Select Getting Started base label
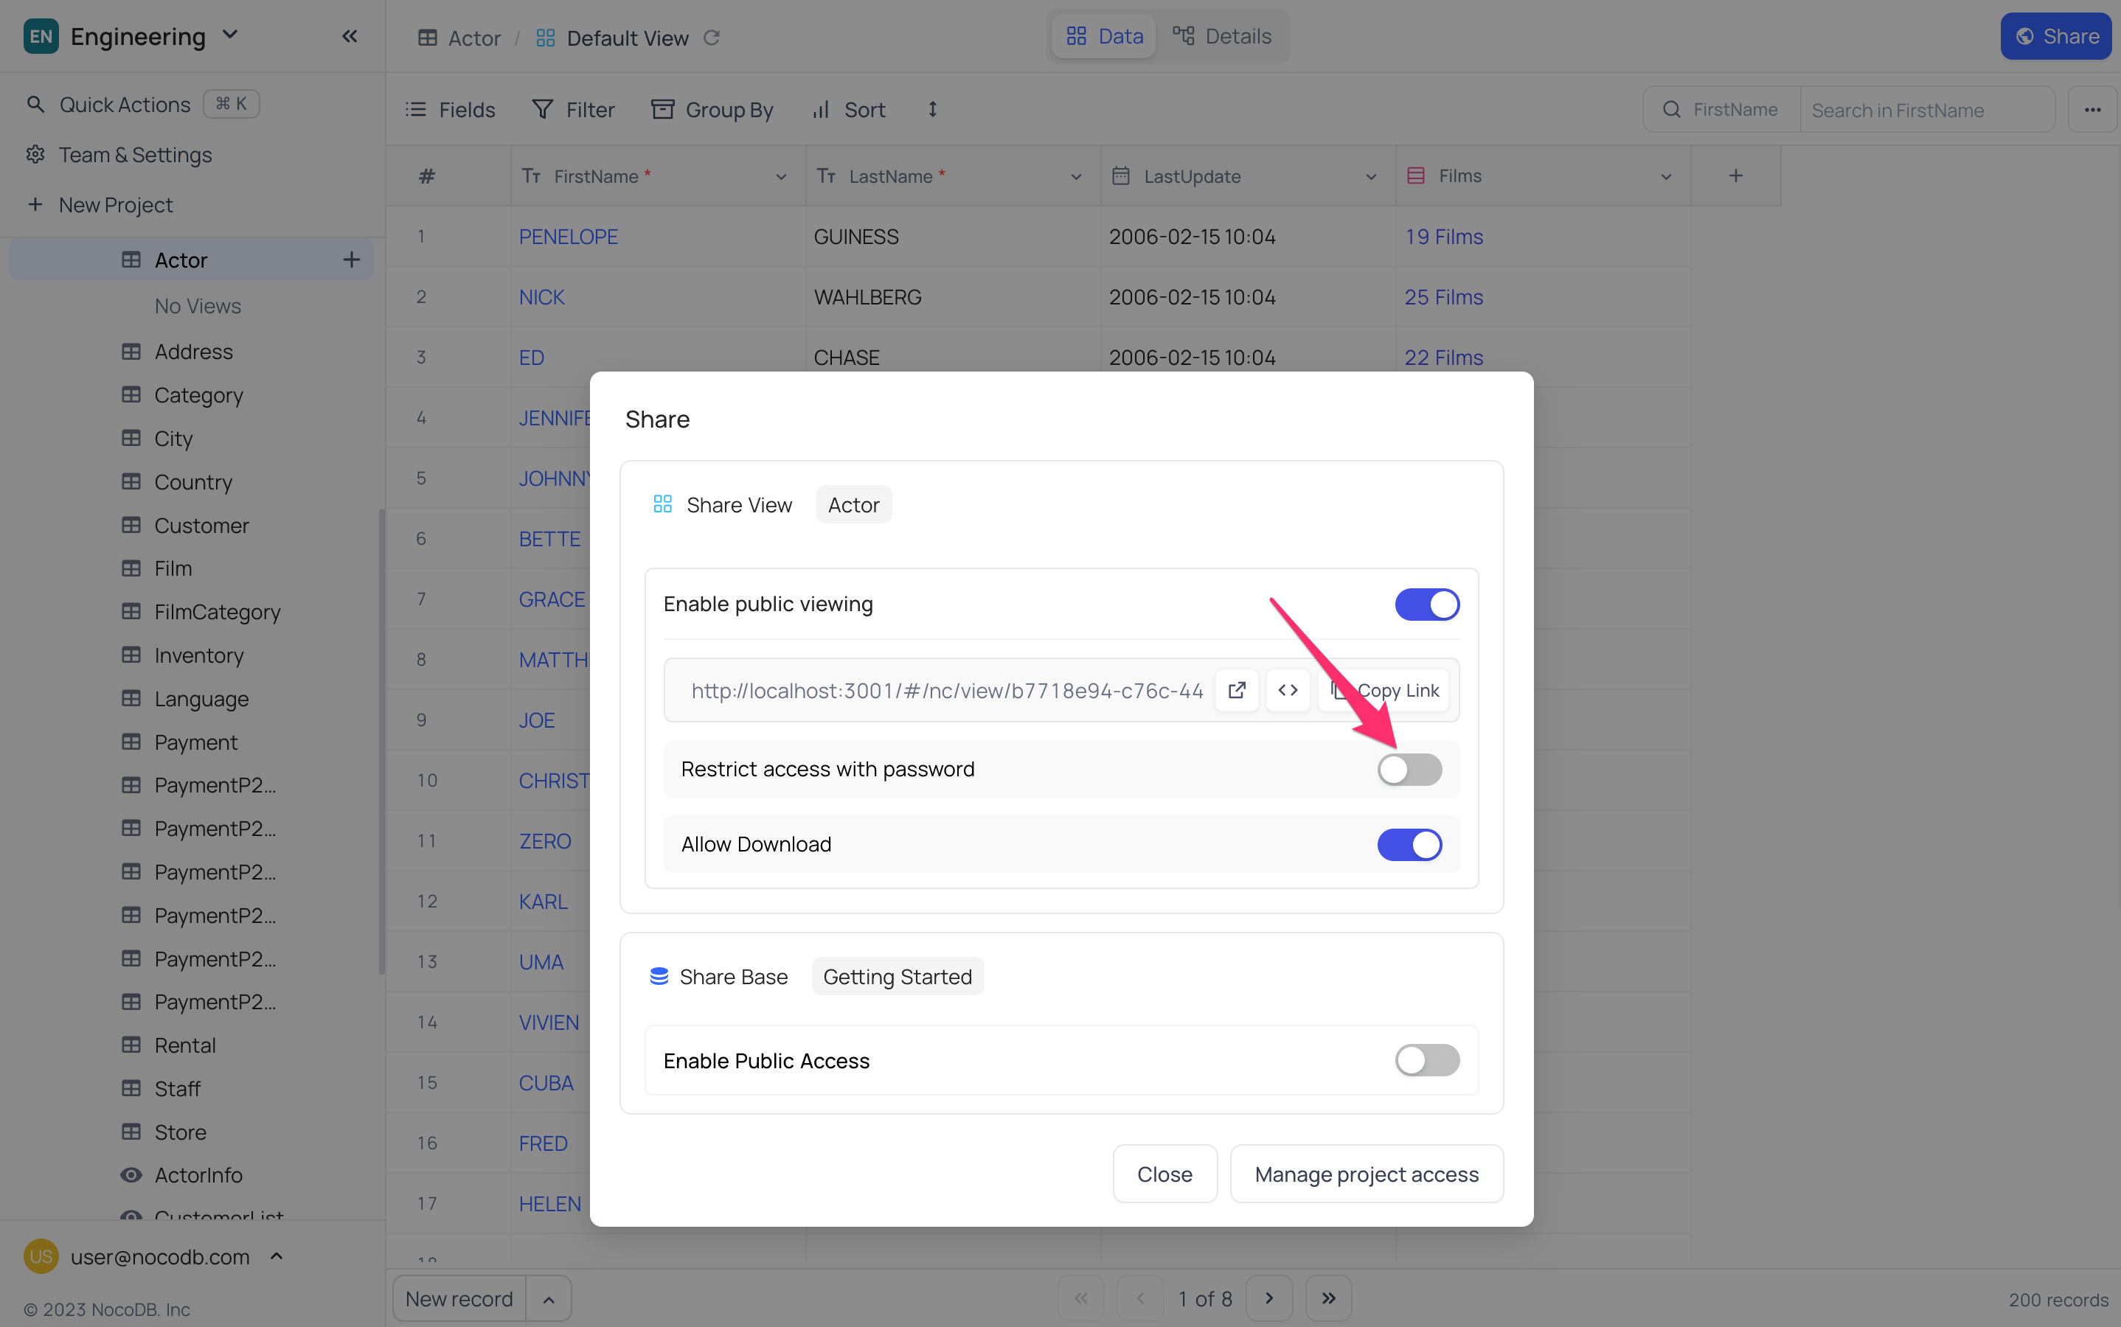This screenshot has height=1327, width=2121. point(898,975)
